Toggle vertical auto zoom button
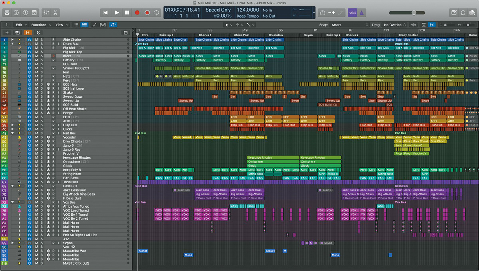The height and width of the screenshot is (271, 479). [x=424, y=25]
